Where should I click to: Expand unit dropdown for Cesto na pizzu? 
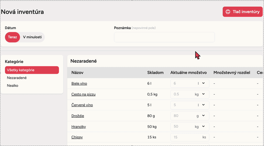[203, 94]
